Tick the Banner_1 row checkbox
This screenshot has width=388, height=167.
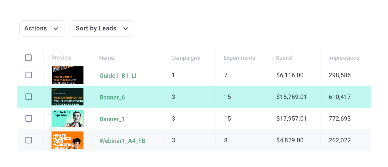[x=29, y=119]
